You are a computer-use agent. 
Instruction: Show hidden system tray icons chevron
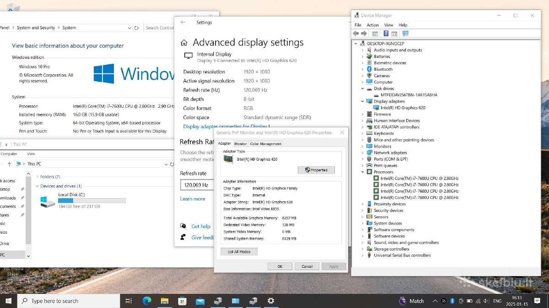point(434,301)
